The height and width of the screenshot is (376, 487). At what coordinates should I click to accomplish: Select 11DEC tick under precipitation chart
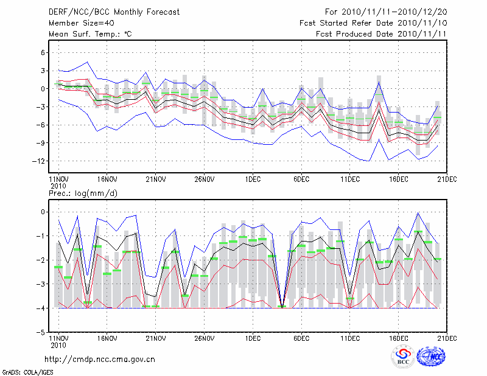pyautogui.click(x=350, y=338)
